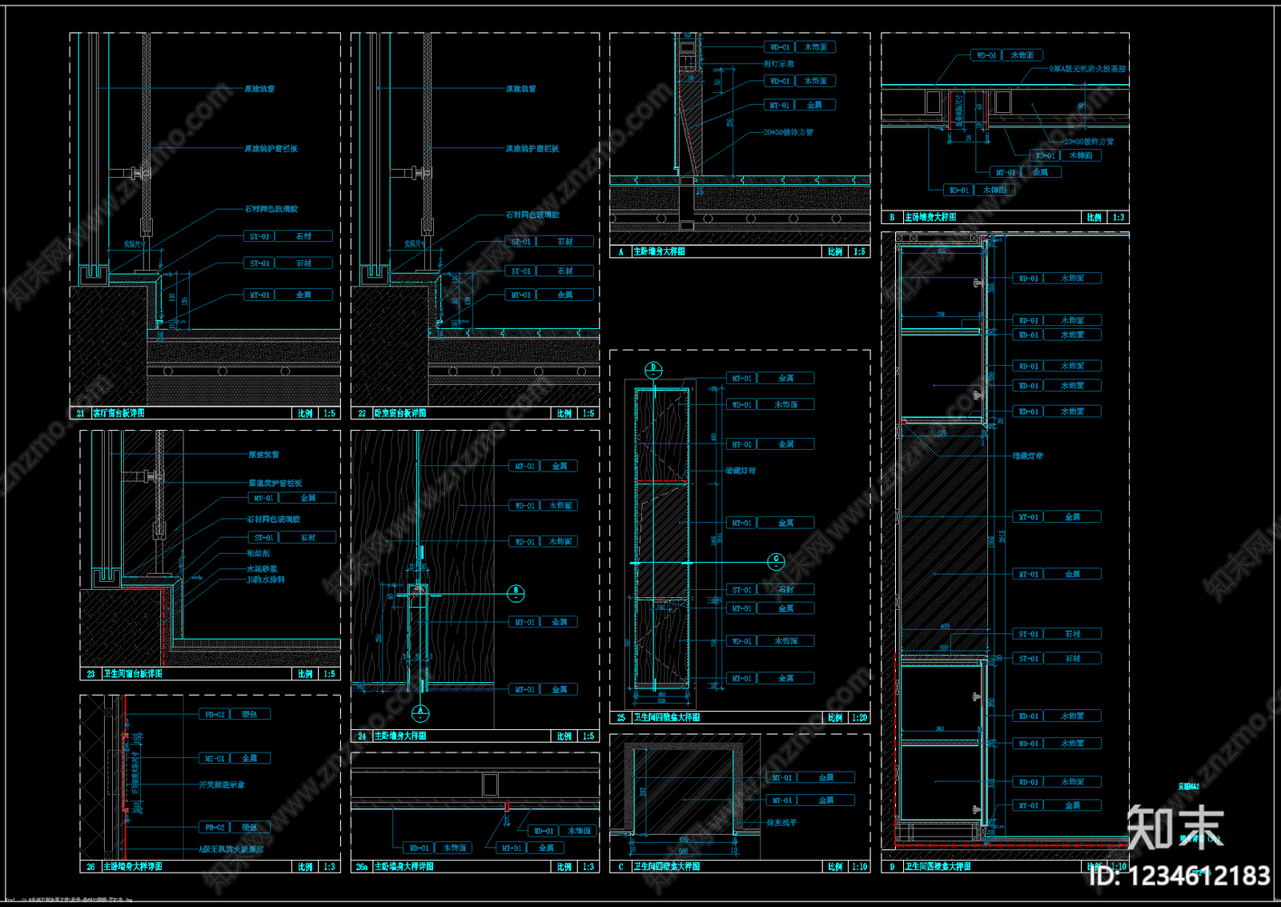Click drawing title 客厅窗台板详图 numbered 21
This screenshot has width=1281, height=907.
[x=118, y=413]
